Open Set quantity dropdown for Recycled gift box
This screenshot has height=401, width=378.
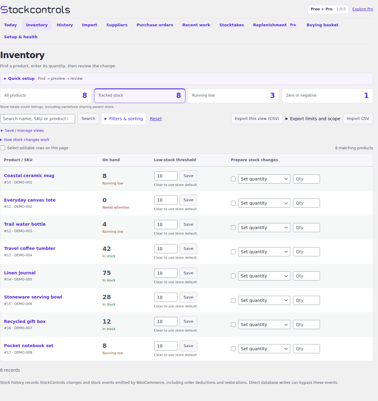264,325
